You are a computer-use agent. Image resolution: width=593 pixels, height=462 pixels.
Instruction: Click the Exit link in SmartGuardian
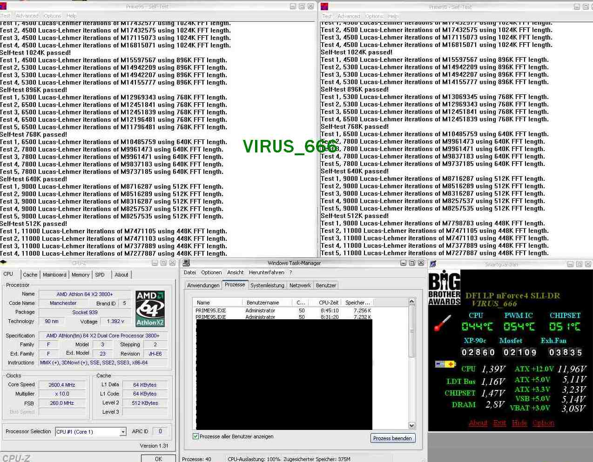500,423
